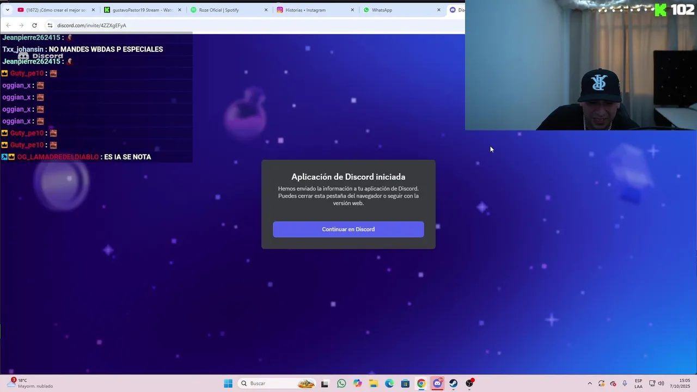
Task: Open OBS Studio from the taskbar
Action: click(x=469, y=383)
